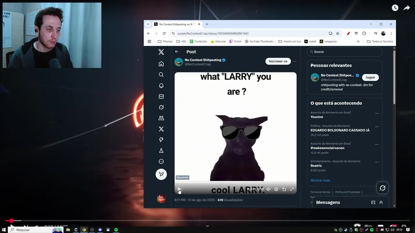The height and width of the screenshot is (233, 415).
Task: Open EDUARDO BOLSONARO CASSADO JÁ trend
Action: click(340, 130)
